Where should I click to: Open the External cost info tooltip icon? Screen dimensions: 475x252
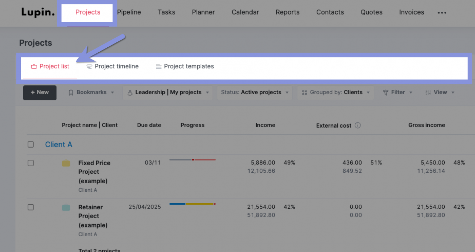[x=358, y=125]
